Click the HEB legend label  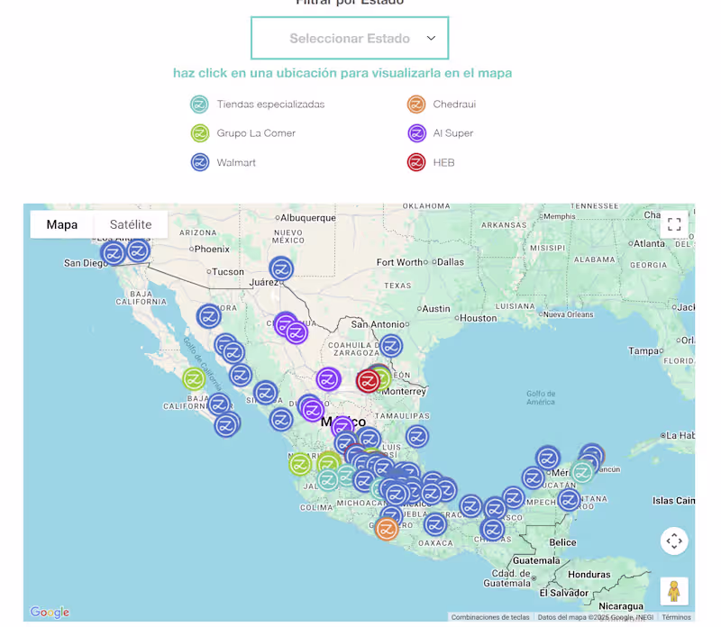(443, 162)
